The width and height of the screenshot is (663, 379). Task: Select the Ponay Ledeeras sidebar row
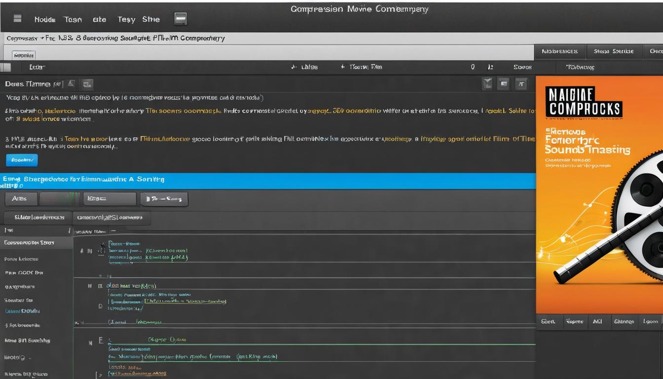37,259
